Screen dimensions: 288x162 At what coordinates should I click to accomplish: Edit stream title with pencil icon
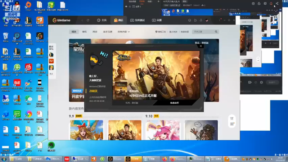[x=179, y=5]
